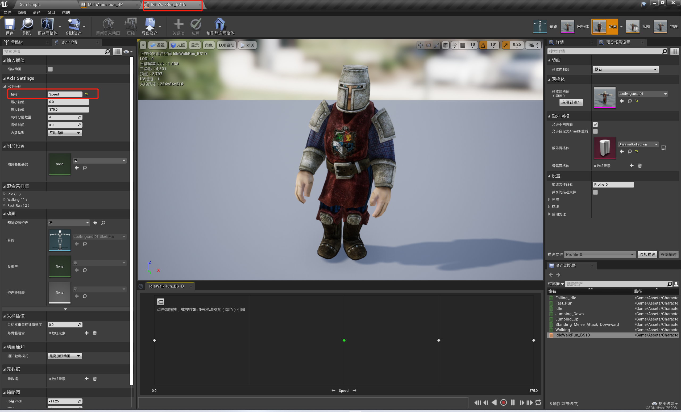
Task: Uncheck the 允许不同骨骼 checkbox
Action: tap(595, 124)
